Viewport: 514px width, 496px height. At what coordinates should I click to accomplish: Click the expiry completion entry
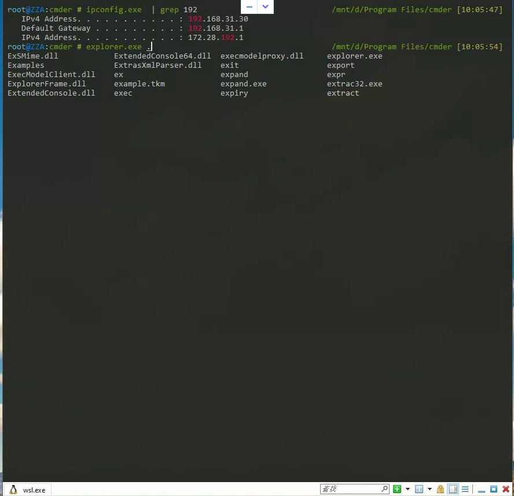click(234, 93)
